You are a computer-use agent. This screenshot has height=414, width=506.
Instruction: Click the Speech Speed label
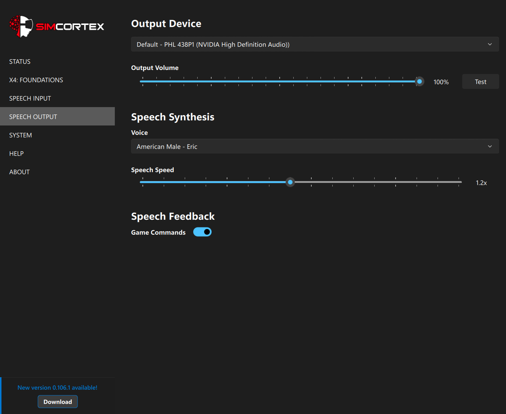click(153, 170)
